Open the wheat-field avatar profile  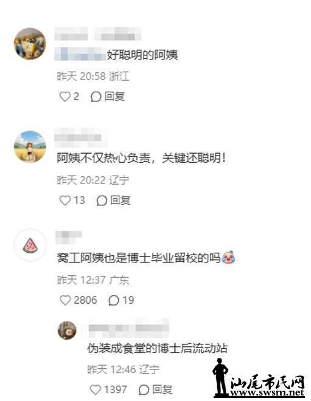tap(30, 146)
